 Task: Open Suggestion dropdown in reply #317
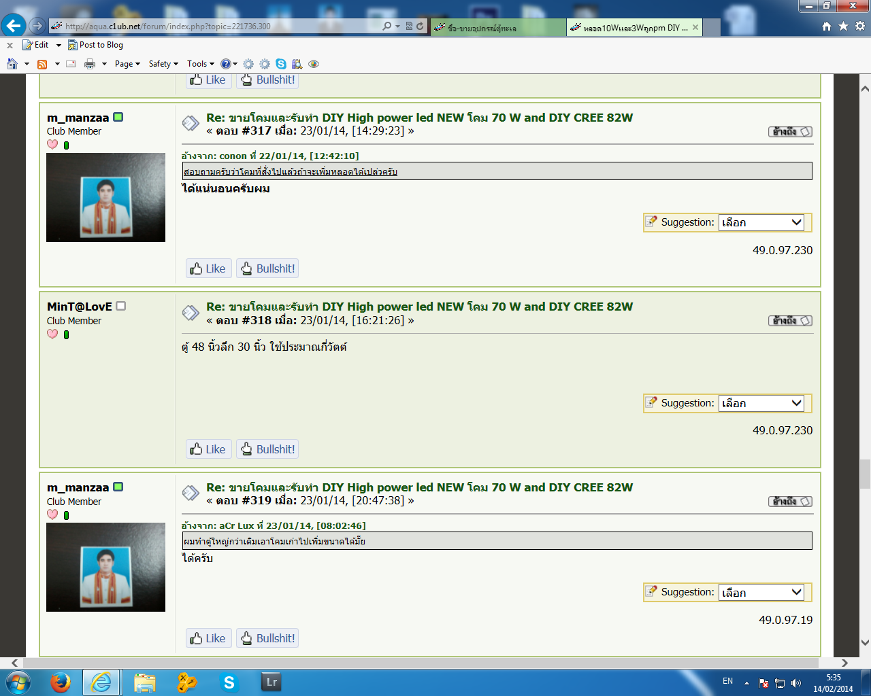(x=761, y=222)
